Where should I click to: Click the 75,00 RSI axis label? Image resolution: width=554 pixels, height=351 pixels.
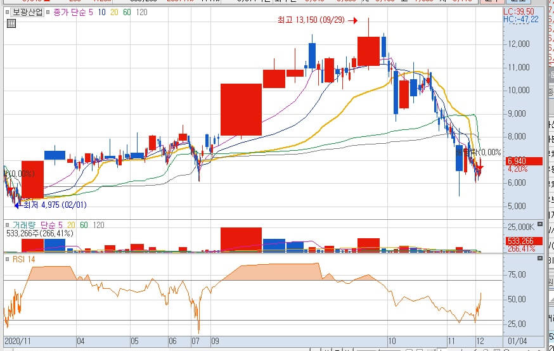(517, 274)
